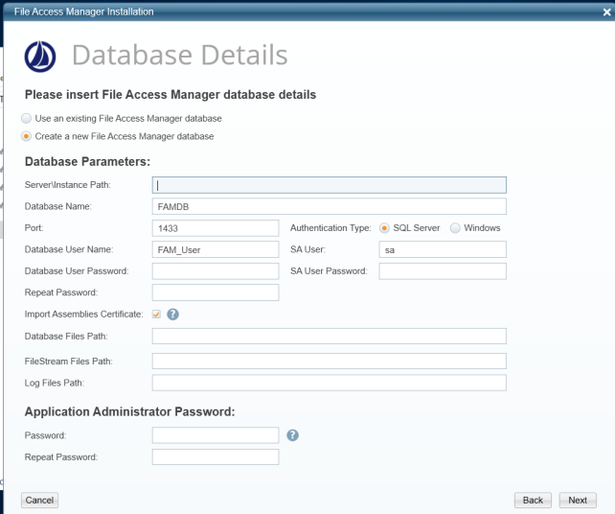Click the Database Files Path field
The width and height of the screenshot is (615, 514).
click(x=330, y=337)
